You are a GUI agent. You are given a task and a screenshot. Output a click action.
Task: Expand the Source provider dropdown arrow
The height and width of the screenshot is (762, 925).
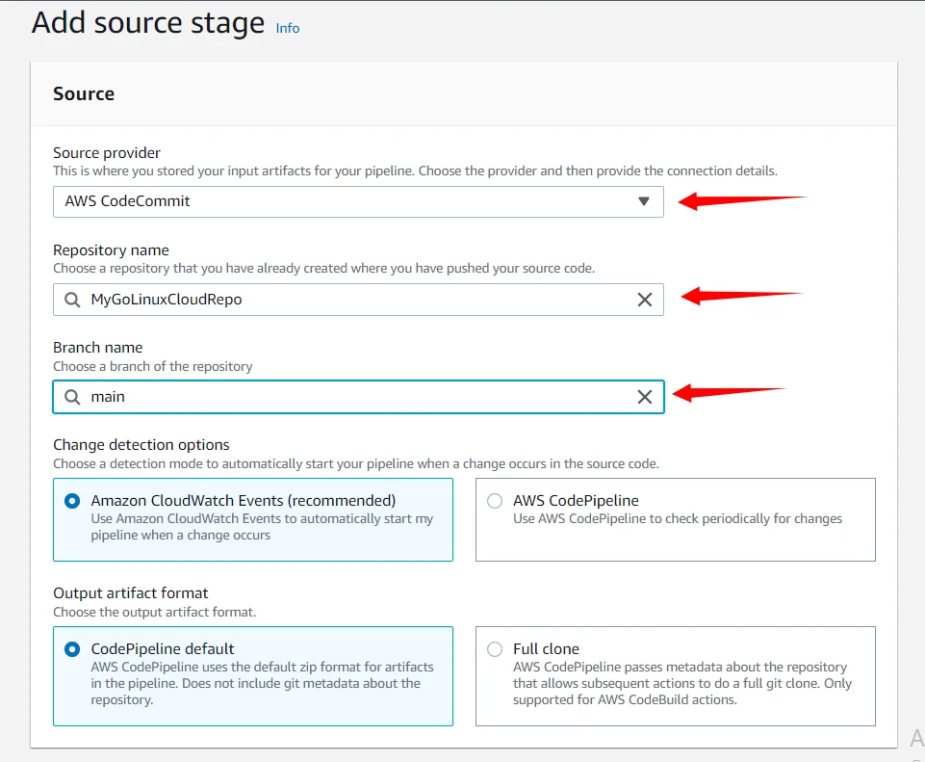click(x=643, y=201)
